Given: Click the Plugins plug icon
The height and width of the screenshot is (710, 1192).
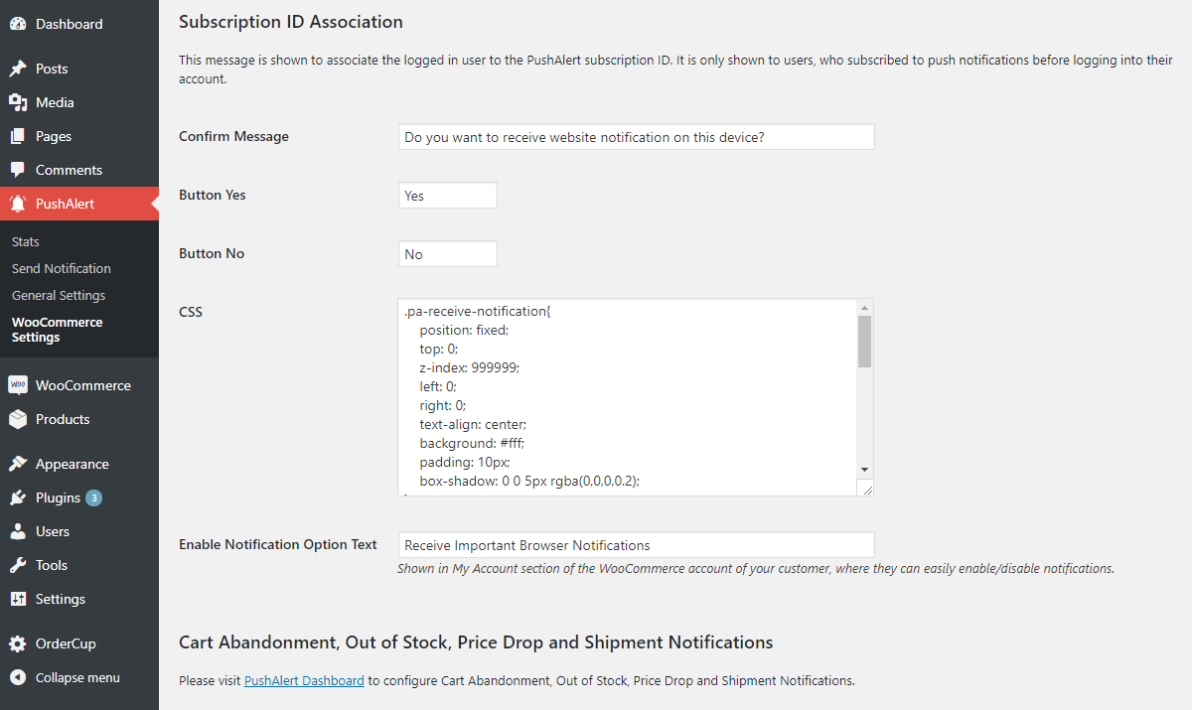Looking at the screenshot, I should point(18,497).
